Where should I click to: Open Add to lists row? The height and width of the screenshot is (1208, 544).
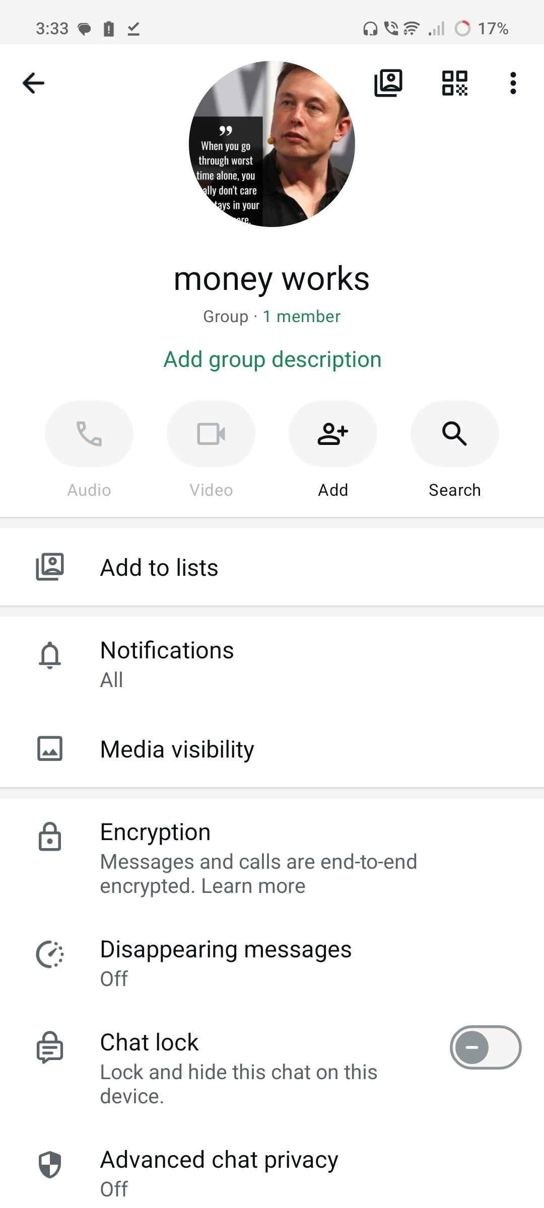[x=272, y=567]
